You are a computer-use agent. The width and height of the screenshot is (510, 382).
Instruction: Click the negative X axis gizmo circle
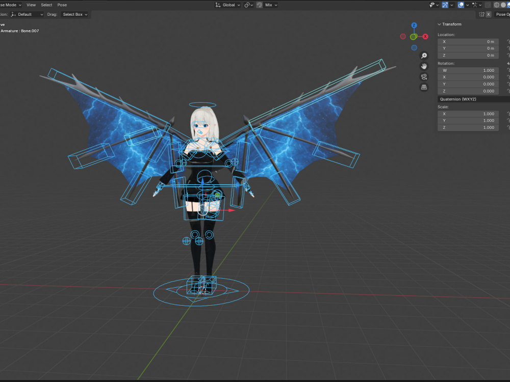403,36
